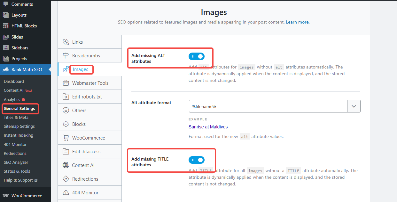Click the Rank Math SEO sailboat icon
The width and height of the screenshot is (397, 202).
6,69
